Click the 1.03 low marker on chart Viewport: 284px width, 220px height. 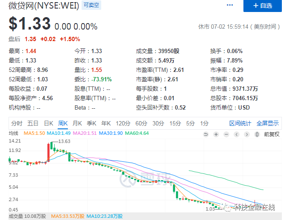tap(210, 209)
